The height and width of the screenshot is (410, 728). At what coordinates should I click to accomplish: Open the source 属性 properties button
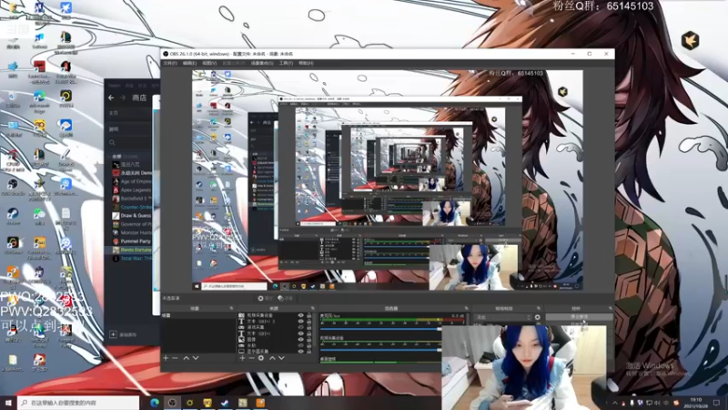(265, 298)
